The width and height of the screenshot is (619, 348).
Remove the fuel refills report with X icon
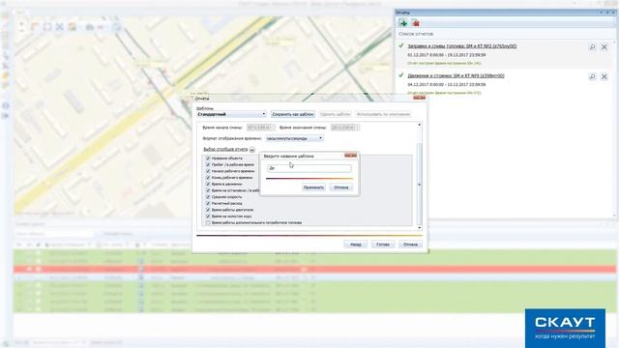click(x=604, y=47)
